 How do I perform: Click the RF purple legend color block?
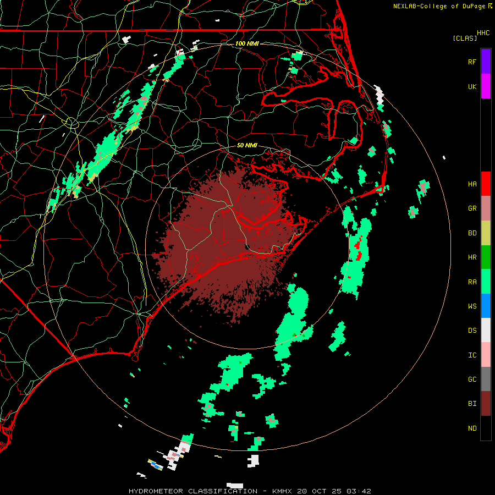click(x=486, y=62)
